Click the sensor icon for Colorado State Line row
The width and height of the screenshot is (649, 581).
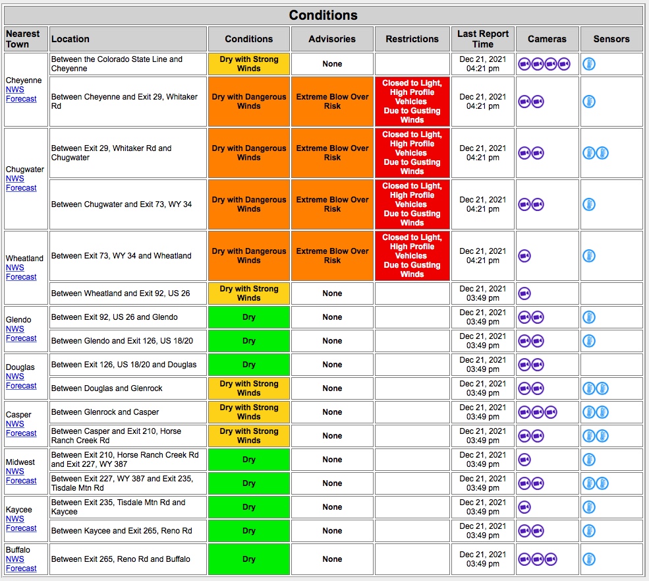tap(589, 64)
